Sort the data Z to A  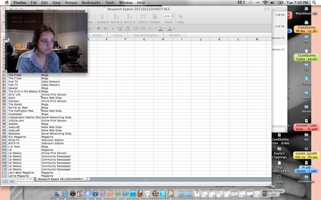click(129, 16)
